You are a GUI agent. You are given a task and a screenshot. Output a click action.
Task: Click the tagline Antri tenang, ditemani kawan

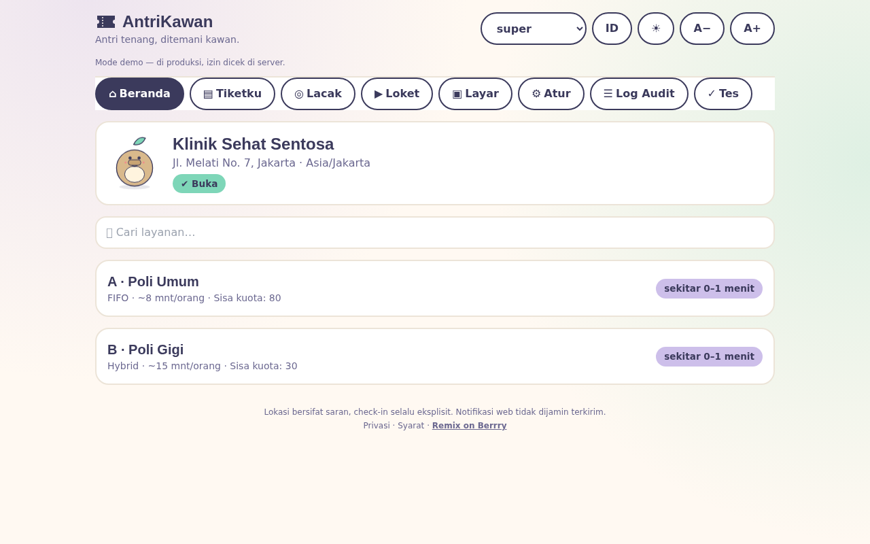[x=167, y=39]
